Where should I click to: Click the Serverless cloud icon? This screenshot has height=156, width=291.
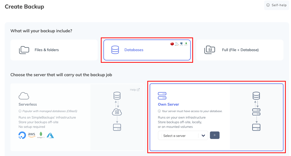(x=24, y=96)
